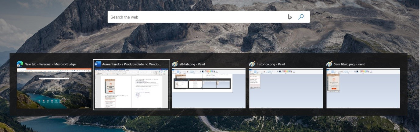420x132 pixels.
Task: Click the Paint icon next to historico.png
Action: [252, 64]
